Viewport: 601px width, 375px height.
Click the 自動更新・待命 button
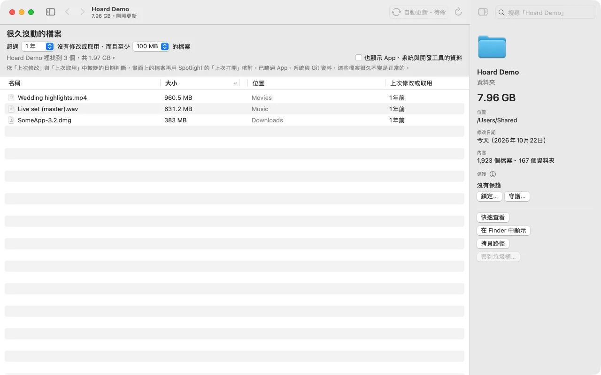pos(419,12)
